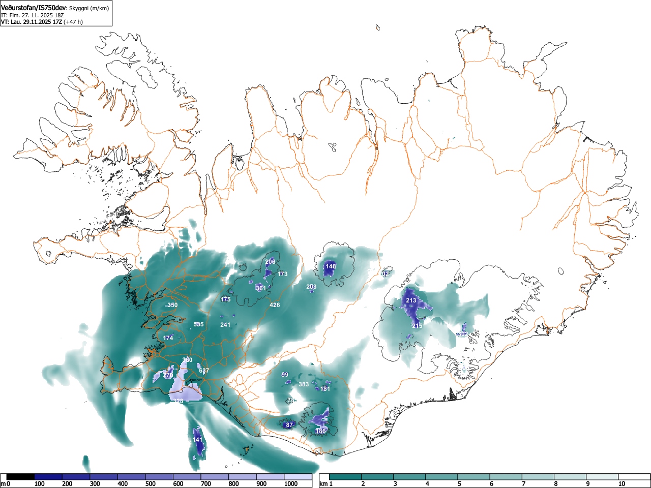The image size is (651, 488).
Task: Click the visibility value 87 on the map
Action: 289,425
